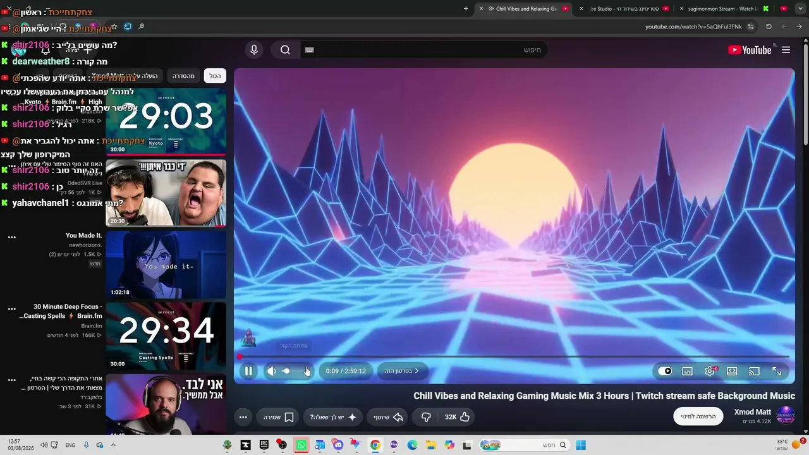The height and width of the screenshot is (455, 809).
Task: Go to YouTube home via the logo
Action: pos(750,50)
